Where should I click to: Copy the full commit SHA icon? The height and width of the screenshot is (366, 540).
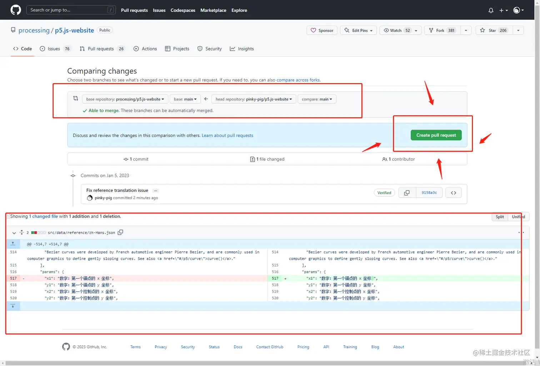click(407, 193)
